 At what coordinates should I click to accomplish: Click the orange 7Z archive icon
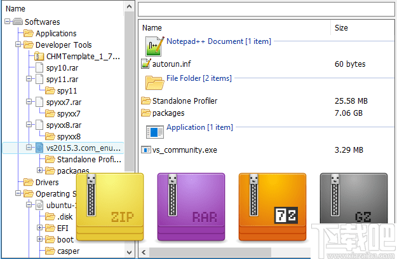(273, 207)
